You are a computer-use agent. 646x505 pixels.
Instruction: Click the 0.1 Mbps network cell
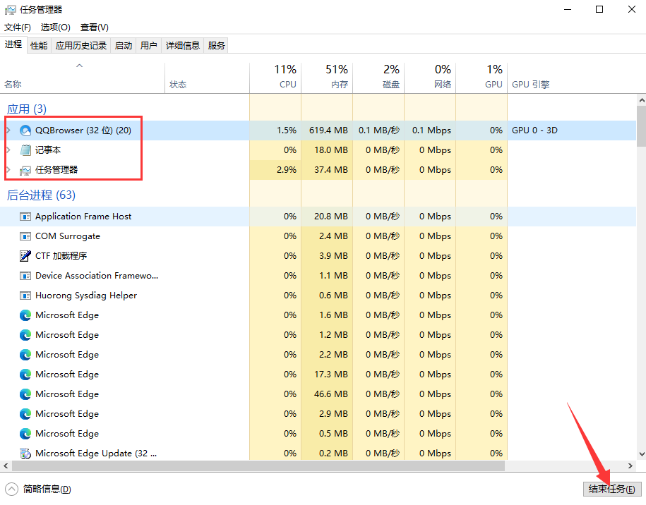431,130
